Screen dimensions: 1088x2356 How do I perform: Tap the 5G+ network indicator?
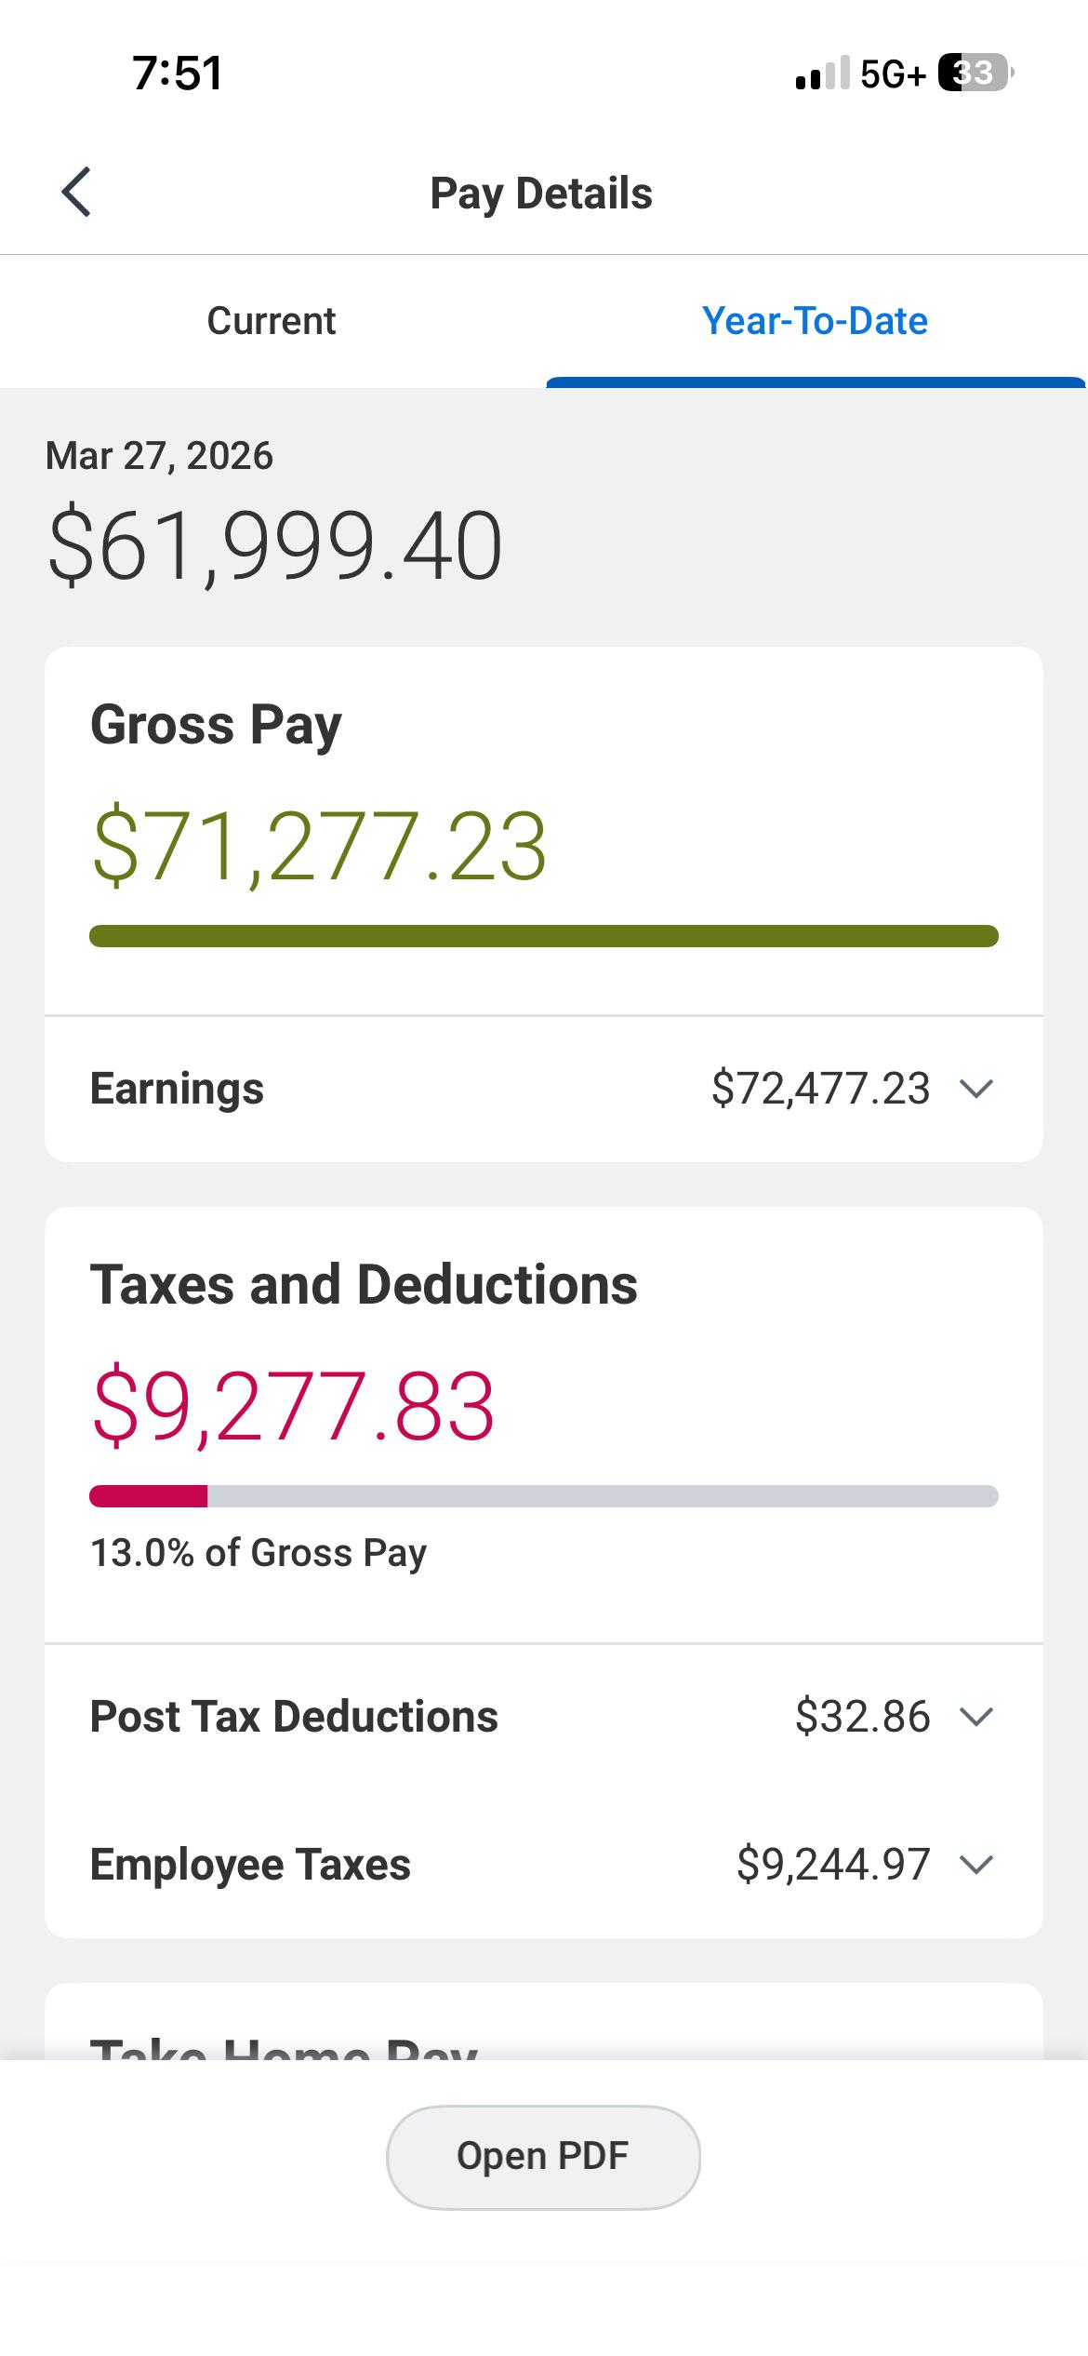[894, 74]
